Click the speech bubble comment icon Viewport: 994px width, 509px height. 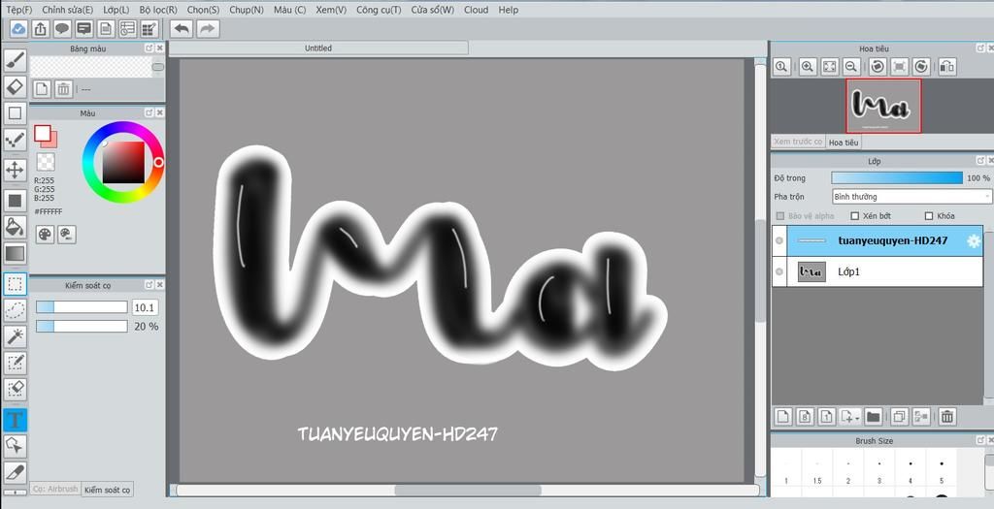coord(61,28)
